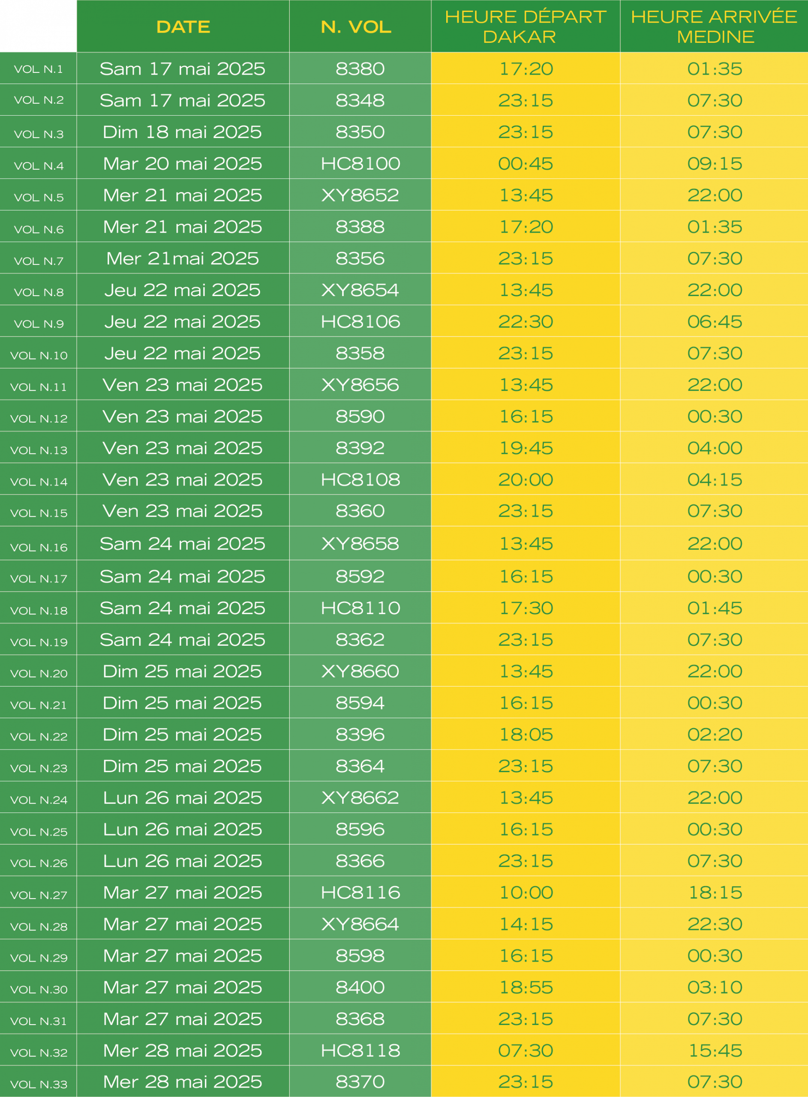Image resolution: width=808 pixels, height=1097 pixels.
Task: Click the date Dim 18 mai 2025
Action: [183, 132]
